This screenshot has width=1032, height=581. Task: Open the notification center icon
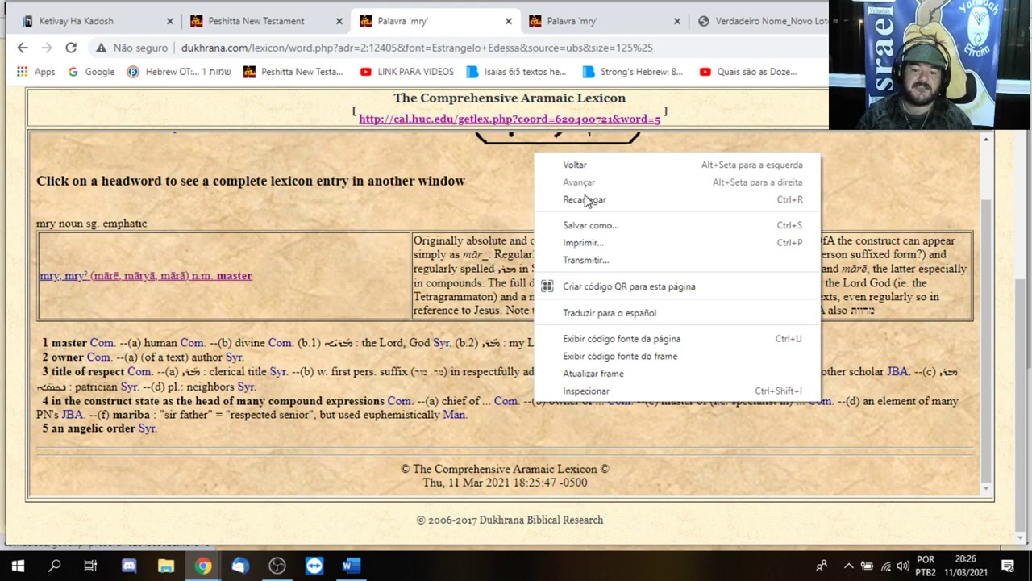click(x=1007, y=566)
